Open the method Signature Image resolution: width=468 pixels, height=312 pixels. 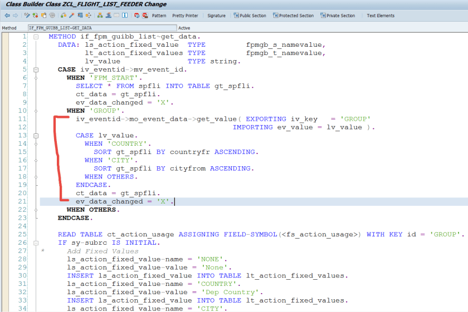[x=216, y=16]
